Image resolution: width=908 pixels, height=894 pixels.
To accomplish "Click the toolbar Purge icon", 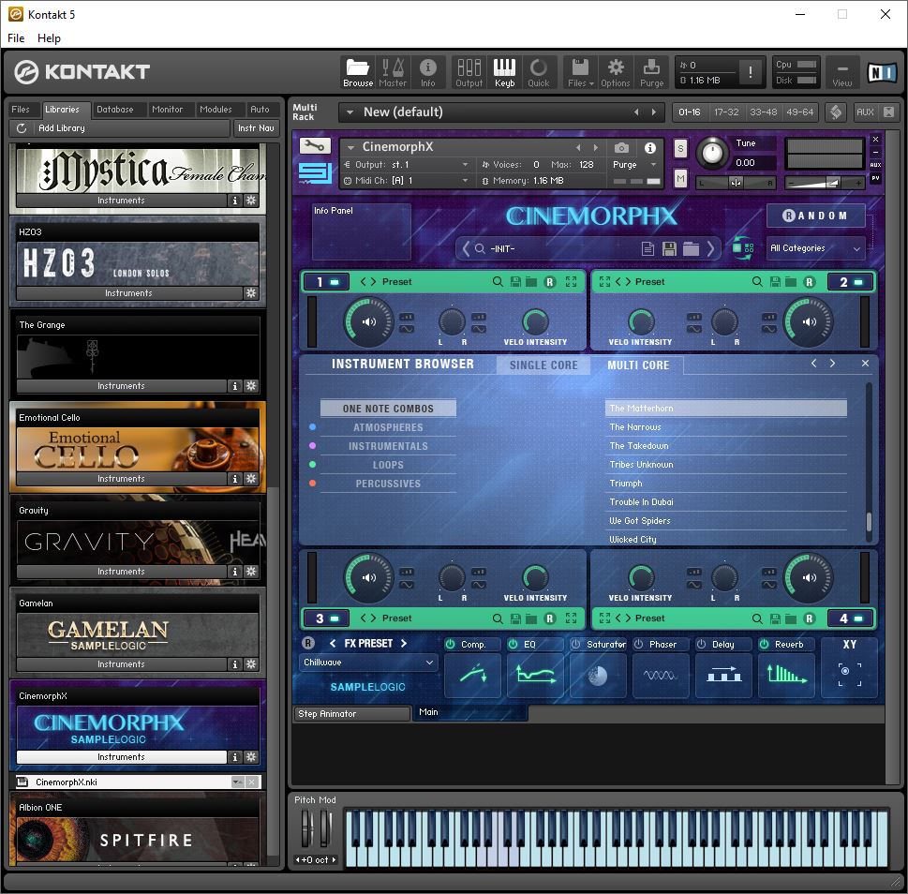I will [651, 72].
